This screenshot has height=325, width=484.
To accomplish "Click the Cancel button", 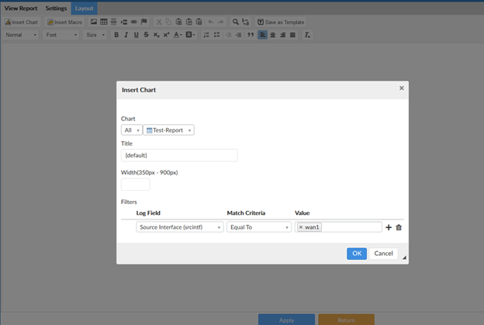I will point(383,254).
